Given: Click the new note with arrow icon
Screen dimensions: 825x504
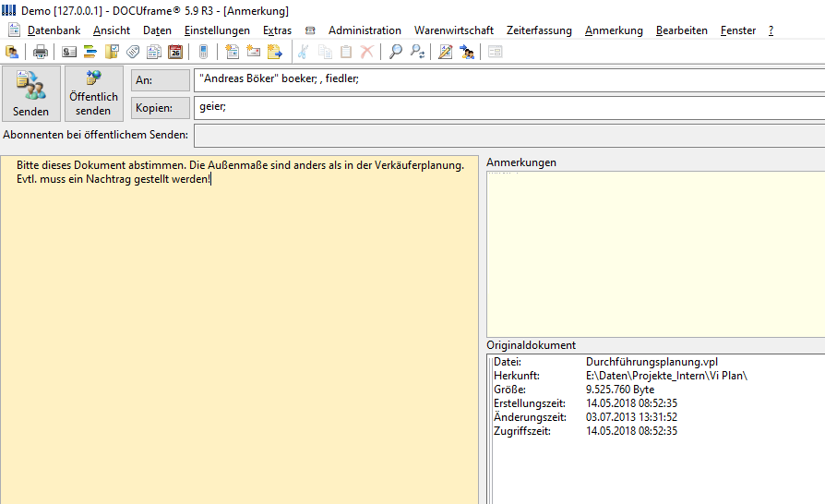Looking at the screenshot, I should click(275, 52).
